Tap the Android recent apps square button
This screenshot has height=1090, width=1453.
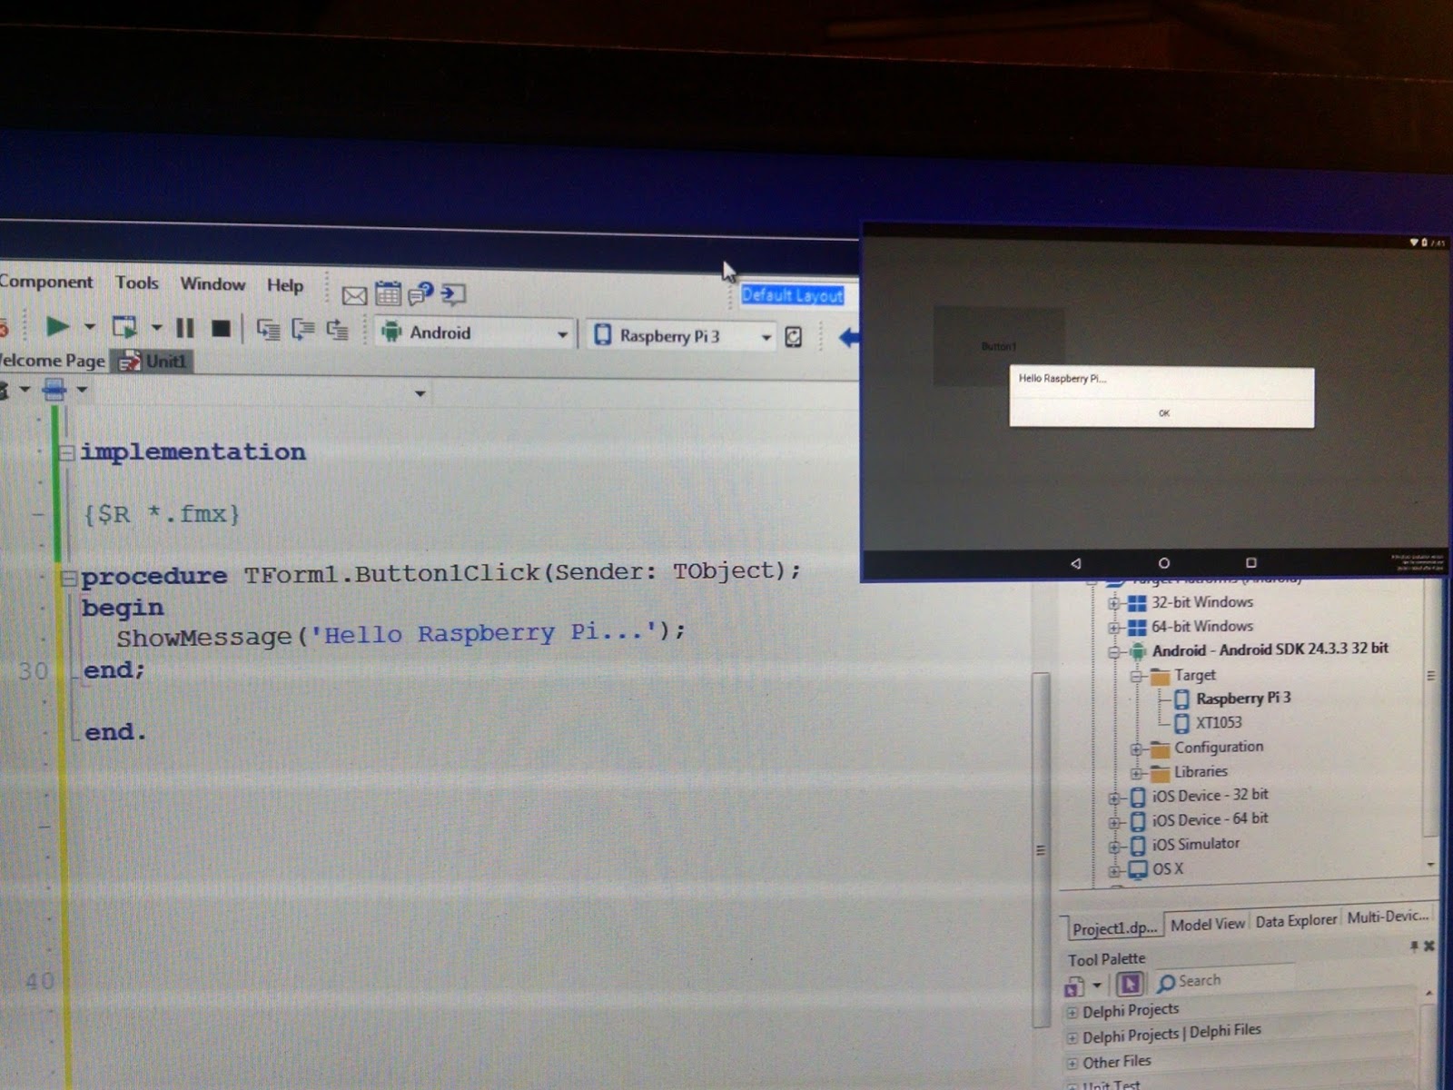1250,563
